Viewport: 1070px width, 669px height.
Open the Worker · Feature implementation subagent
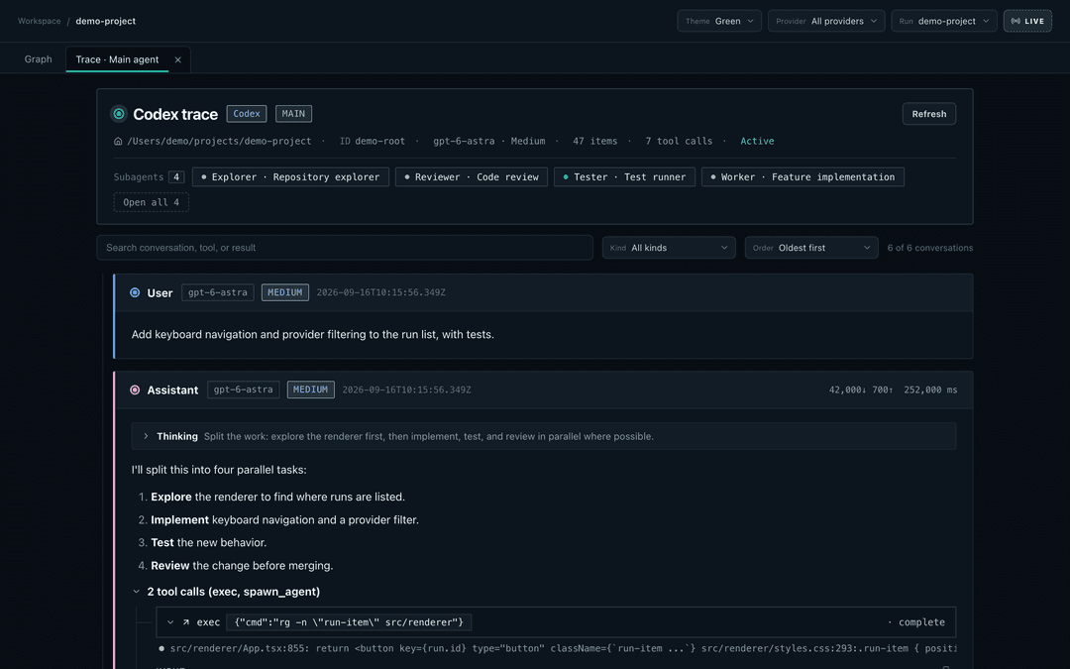click(x=802, y=177)
